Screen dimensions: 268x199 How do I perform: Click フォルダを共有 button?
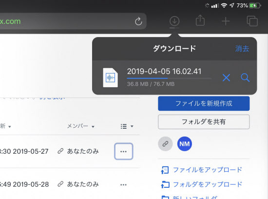(x=204, y=122)
